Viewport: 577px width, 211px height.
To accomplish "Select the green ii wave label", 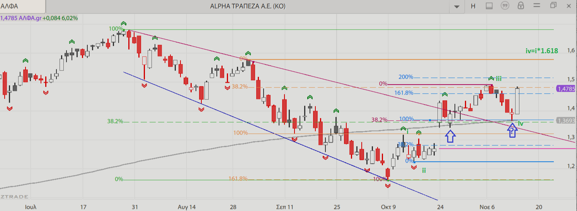I will (424, 170).
